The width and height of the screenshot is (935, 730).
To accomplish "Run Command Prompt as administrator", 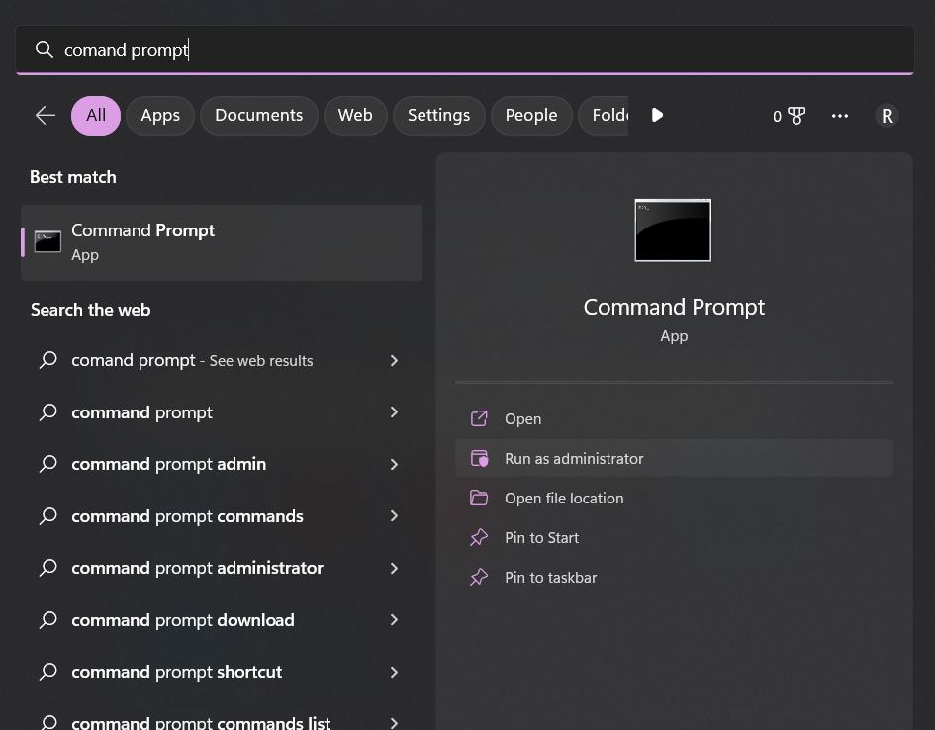I will pos(574,459).
